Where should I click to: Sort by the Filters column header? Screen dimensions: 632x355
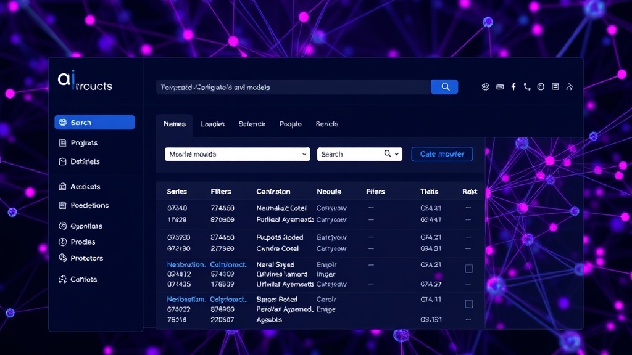[x=221, y=192]
